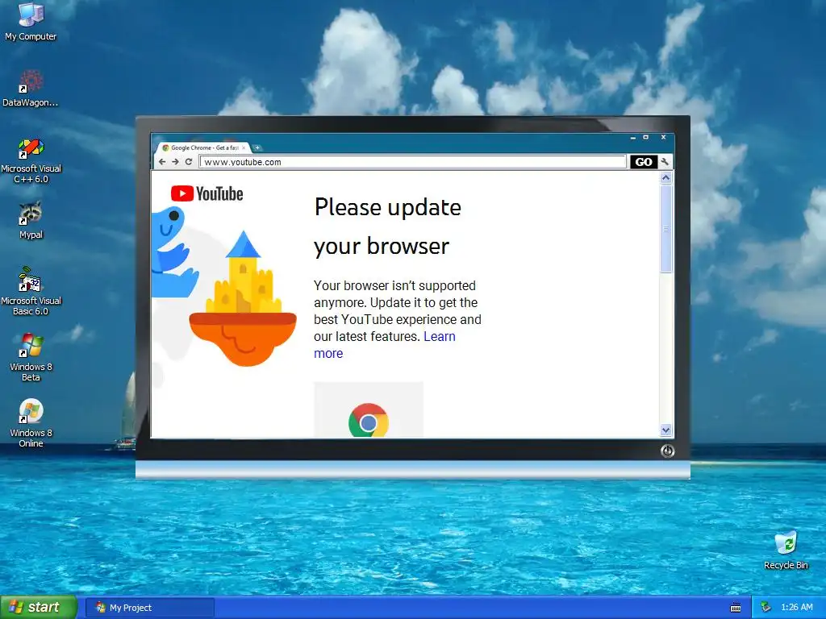Close the simulated browser window
This screenshot has height=619, width=826.
click(663, 137)
